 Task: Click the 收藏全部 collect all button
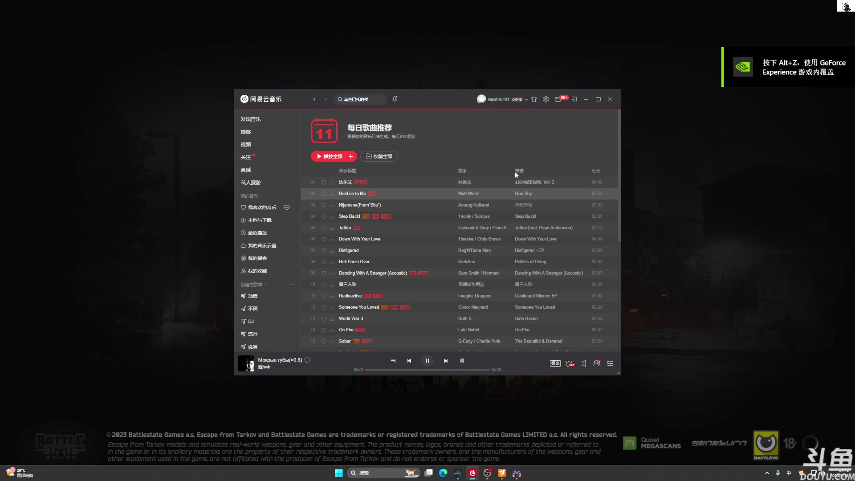click(x=379, y=156)
